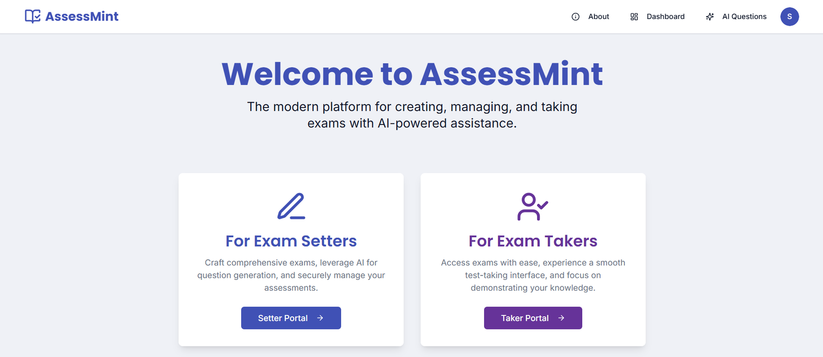This screenshot has height=357, width=823.
Task: Click the AssessMint book logo icon
Action: (x=33, y=16)
